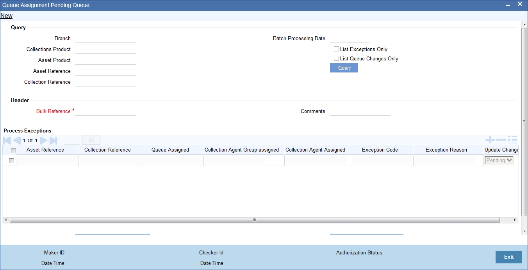The width and height of the screenshot is (528, 270).
Task: Focus the Asset Product field
Action: pyautogui.click(x=105, y=60)
